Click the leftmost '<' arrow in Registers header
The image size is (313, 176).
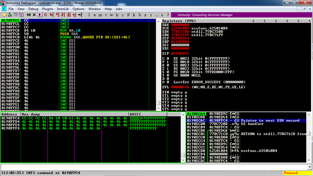[x=253, y=21]
